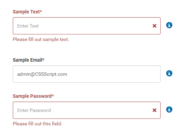
Task: Click the required asterisk after Sample Email
Action: click(x=44, y=59)
